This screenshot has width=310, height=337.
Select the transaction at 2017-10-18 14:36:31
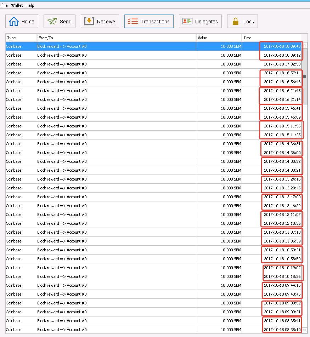coord(153,144)
